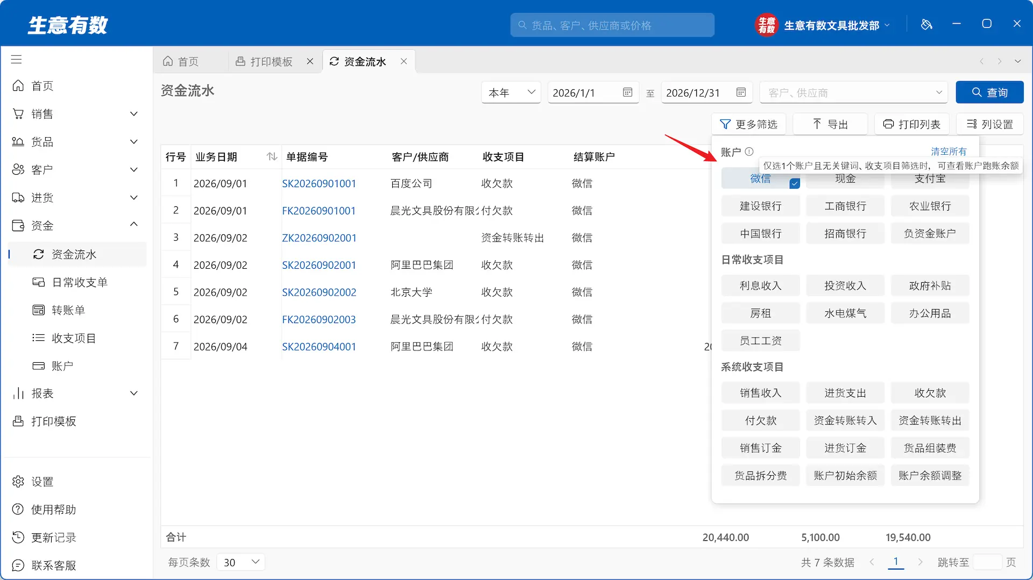Collapse the 资金 sidebar section
Image resolution: width=1033 pixels, height=580 pixels.
click(x=134, y=224)
